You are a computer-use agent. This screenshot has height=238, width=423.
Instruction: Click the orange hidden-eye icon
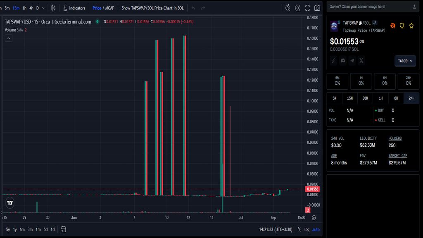(393, 26)
